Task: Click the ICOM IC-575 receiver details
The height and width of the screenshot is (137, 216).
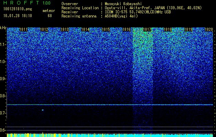Action: 138,12
